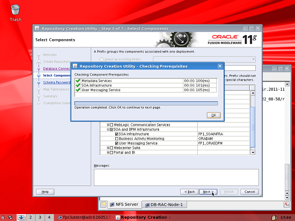295x221 pixels.
Task: Collapse the SOA and BPM Infrastructure node
Action: click(108, 129)
